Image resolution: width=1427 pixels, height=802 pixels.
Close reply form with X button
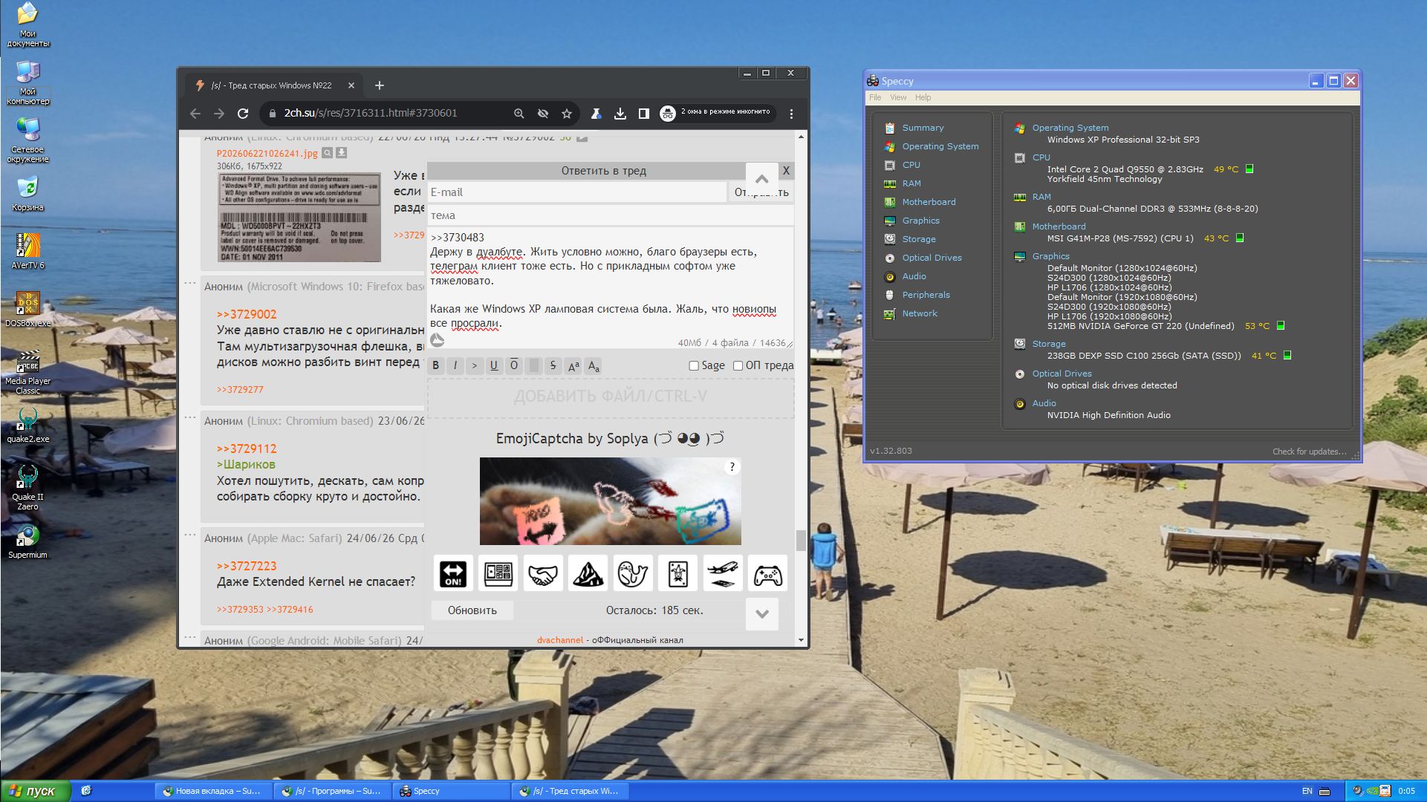coord(786,171)
